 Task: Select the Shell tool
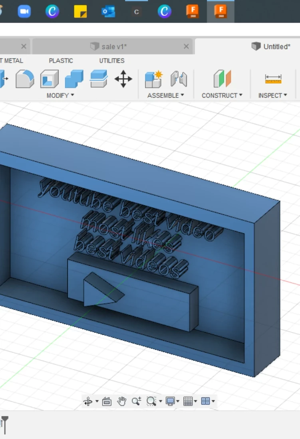click(49, 79)
